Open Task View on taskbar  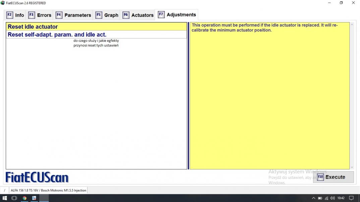point(14,198)
